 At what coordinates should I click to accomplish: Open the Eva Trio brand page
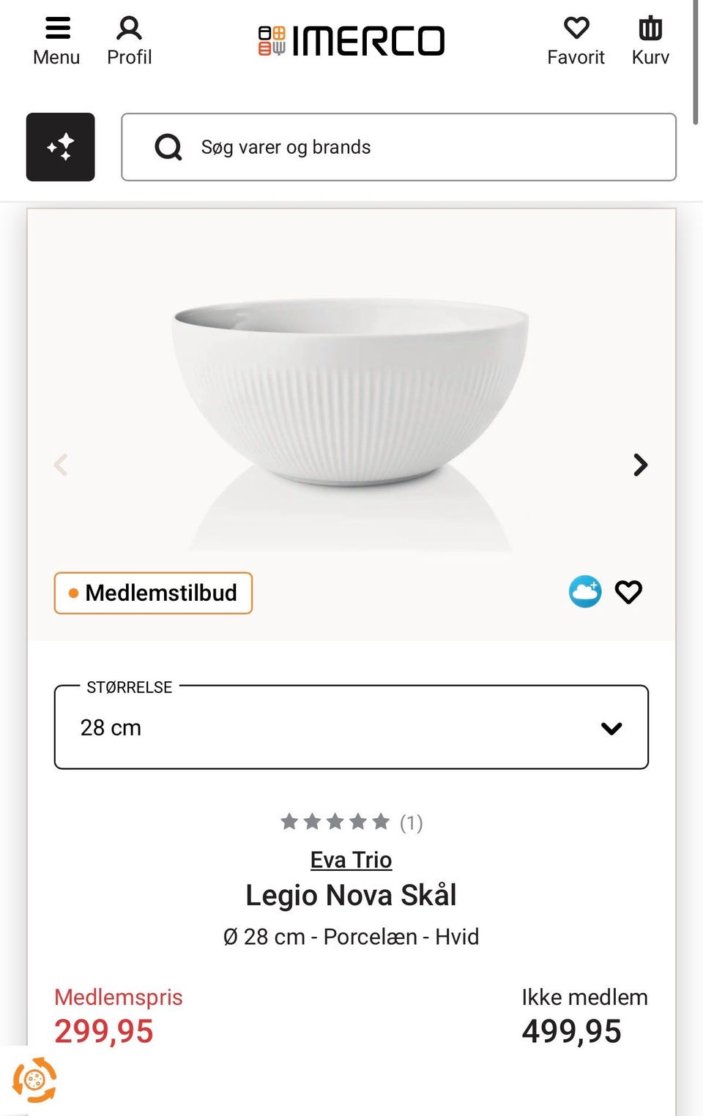point(351,859)
